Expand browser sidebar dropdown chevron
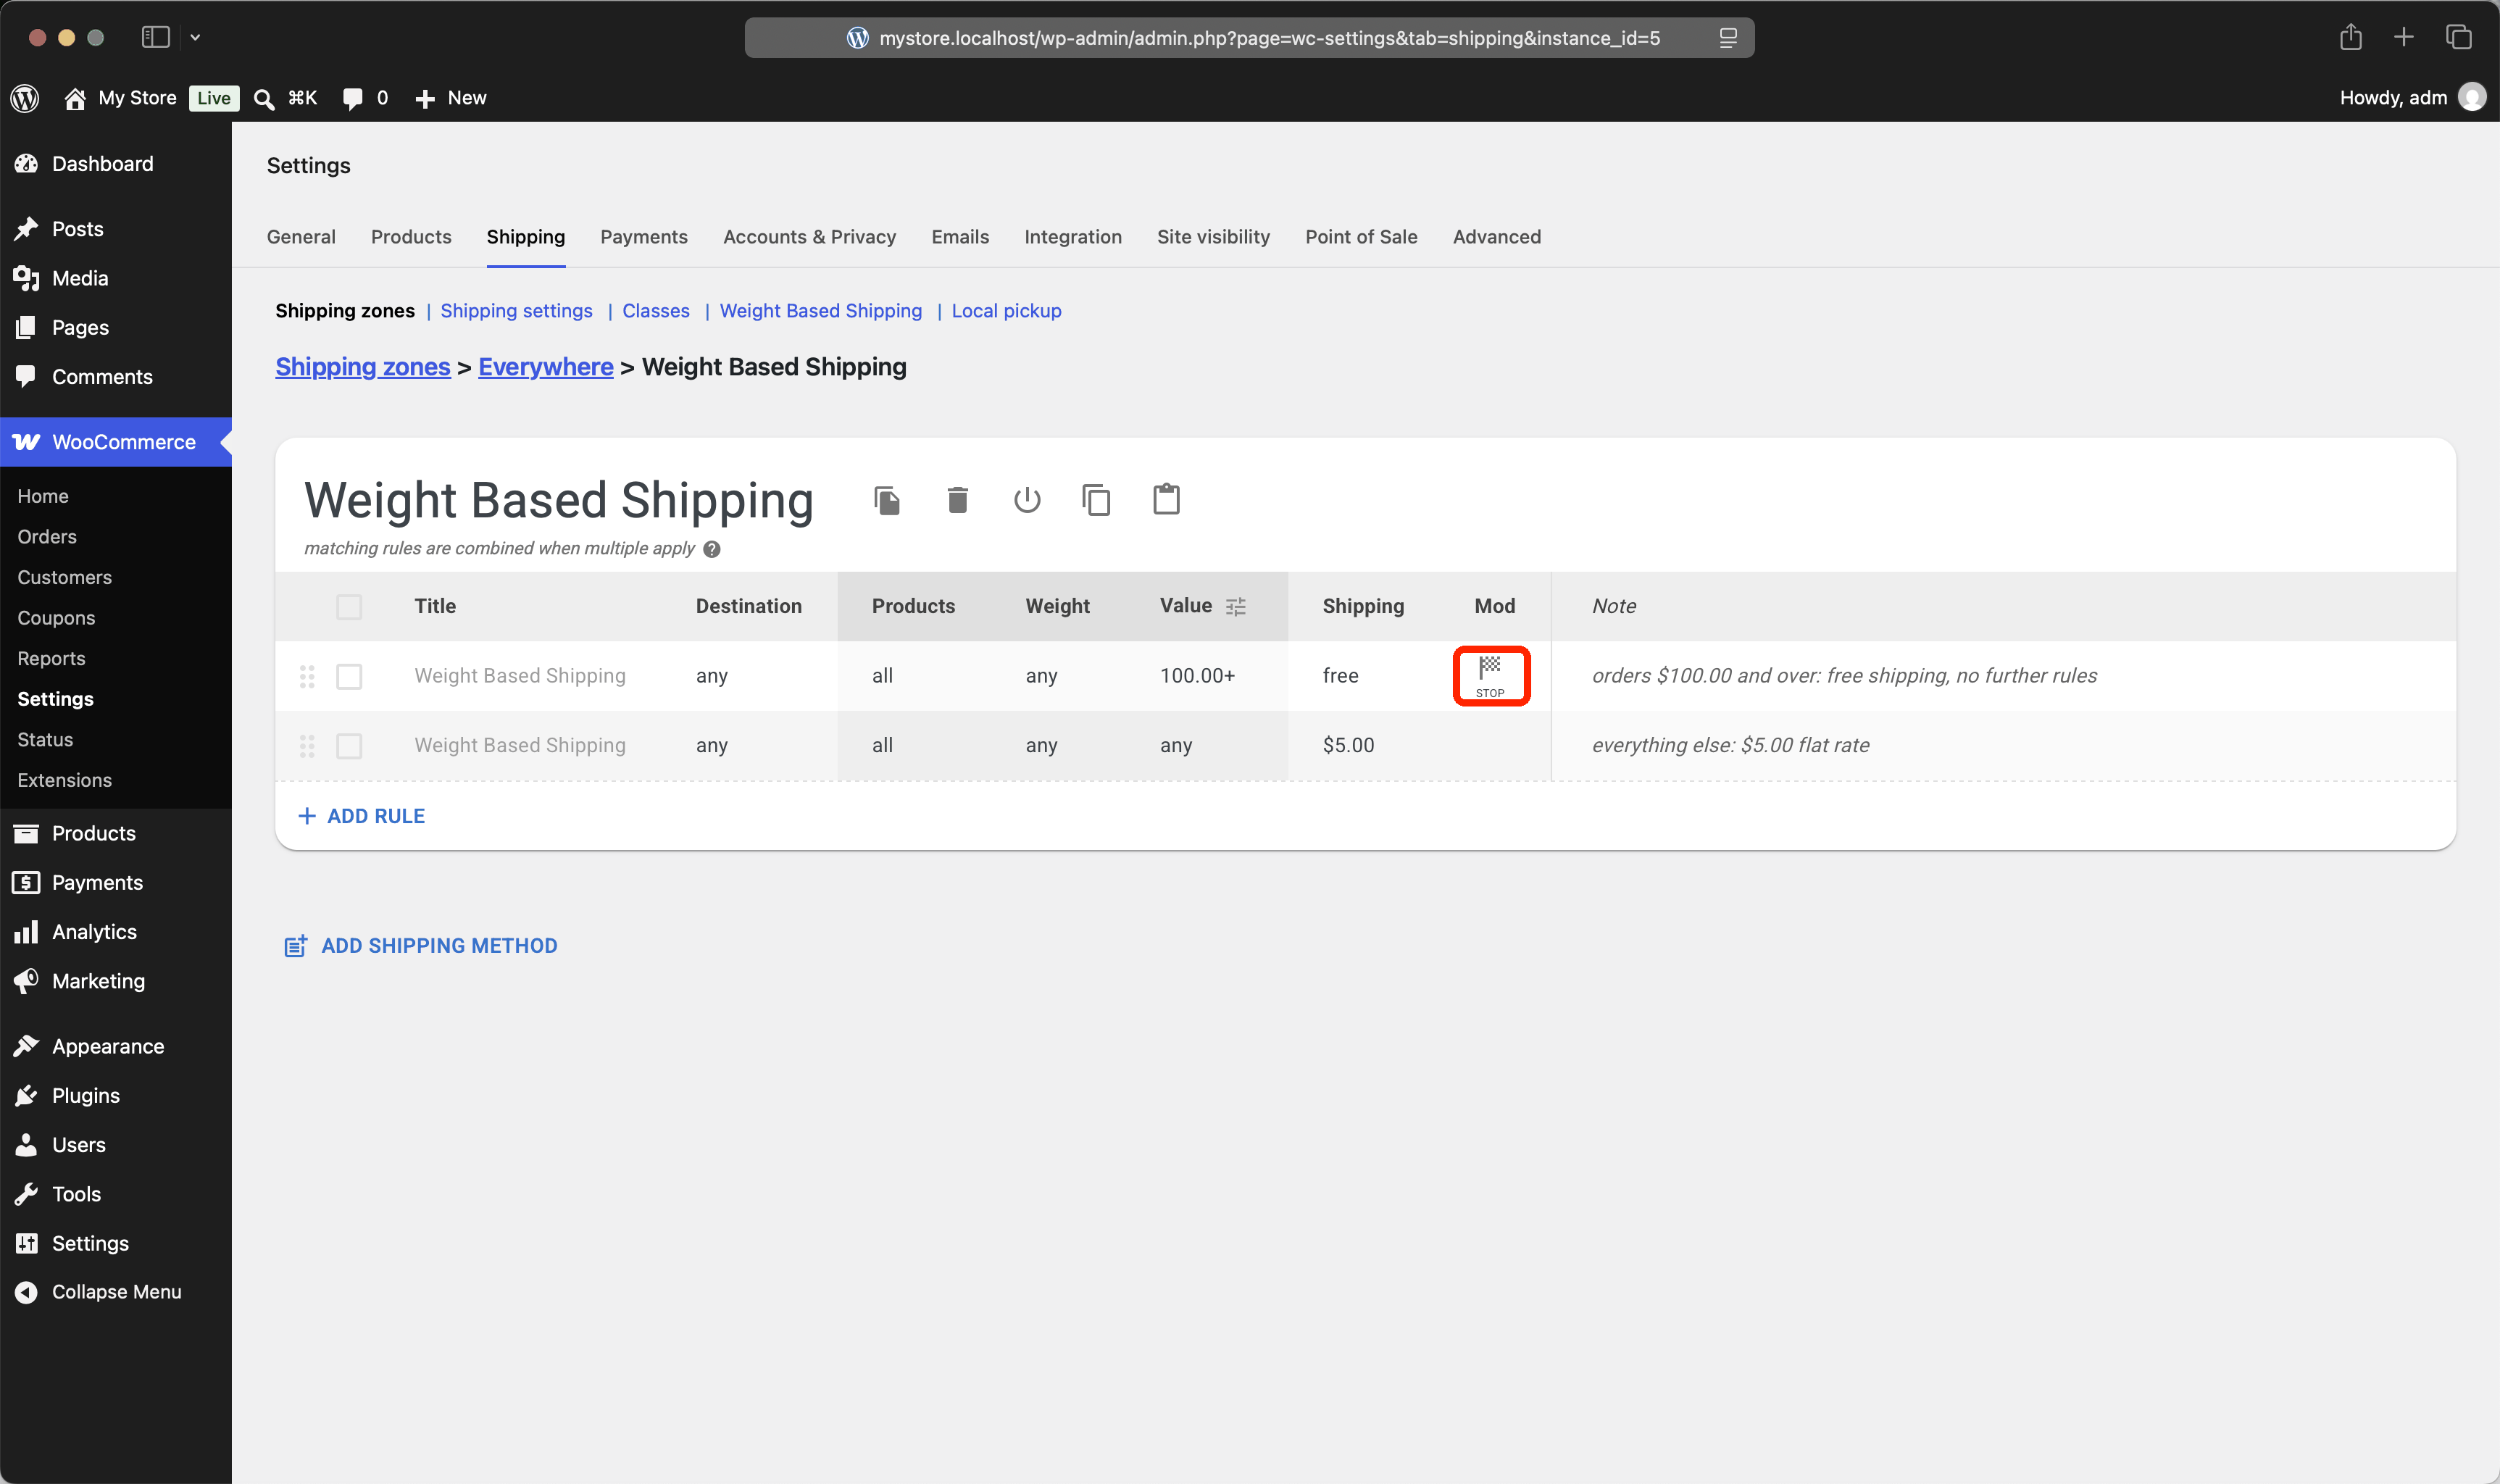Viewport: 2500px width, 1484px height. pos(195,37)
